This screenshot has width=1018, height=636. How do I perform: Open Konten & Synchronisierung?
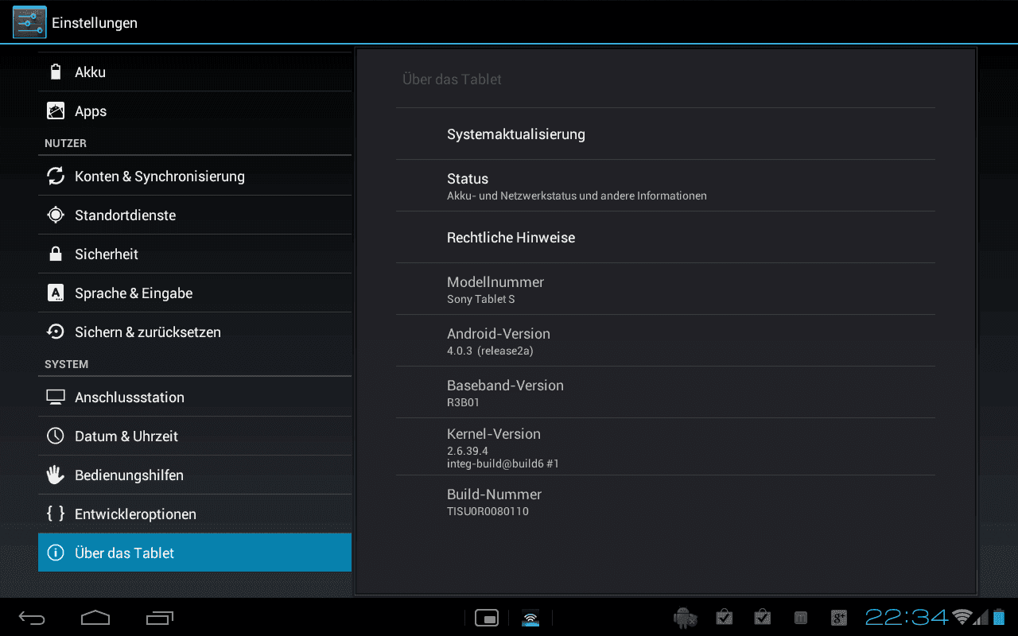tap(195, 176)
